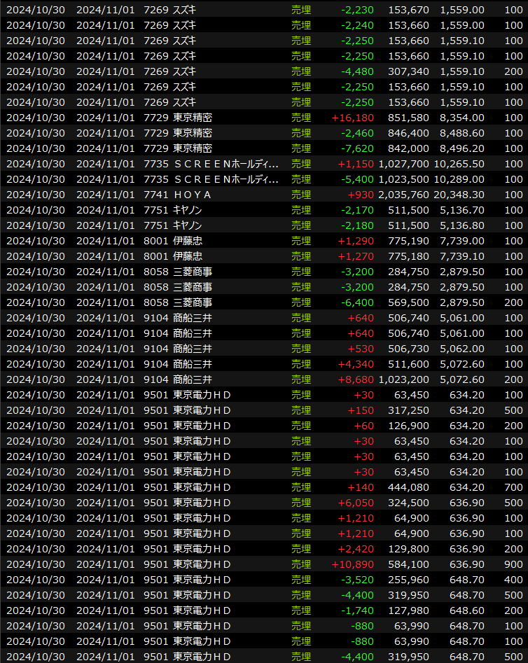Viewport: 528px width, 663px height.
Task: Select the SCREEN row with -5,400 loss
Action: (x=263, y=179)
